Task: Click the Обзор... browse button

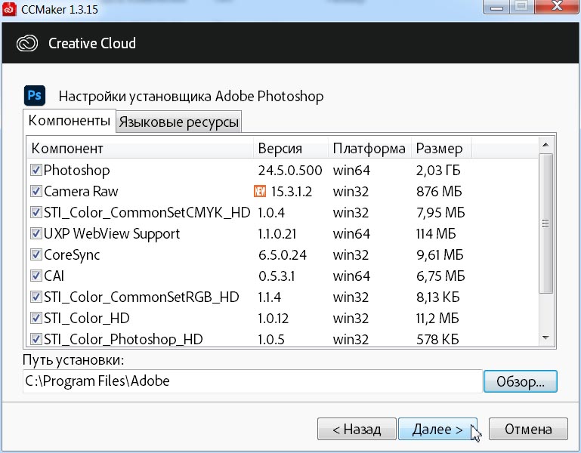Action: 521,381
